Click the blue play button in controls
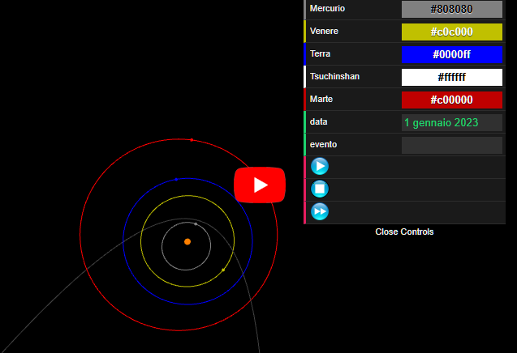The image size is (517, 353). pyautogui.click(x=320, y=166)
